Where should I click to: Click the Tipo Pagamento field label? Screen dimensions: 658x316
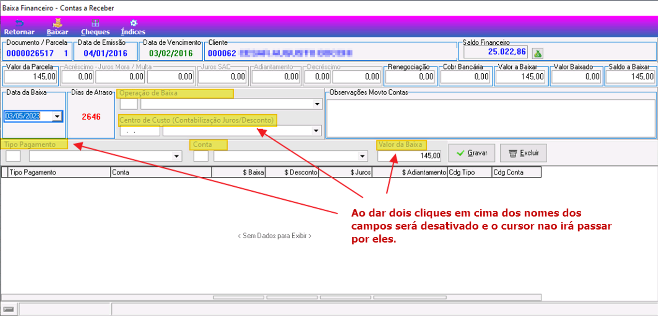coord(30,144)
